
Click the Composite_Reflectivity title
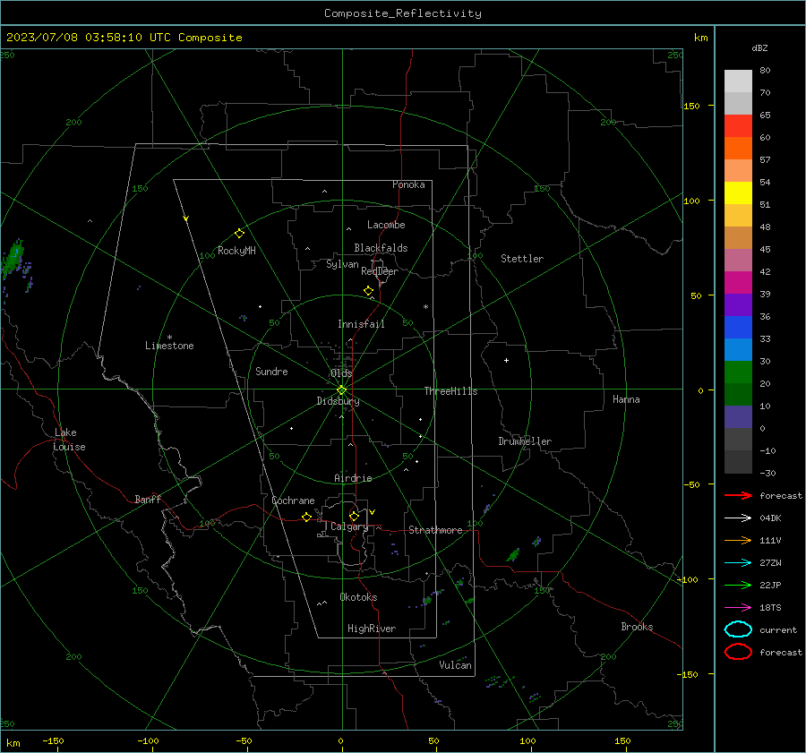pos(402,13)
